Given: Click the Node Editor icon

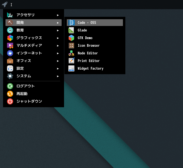Looking at the screenshot, I should [71, 53].
